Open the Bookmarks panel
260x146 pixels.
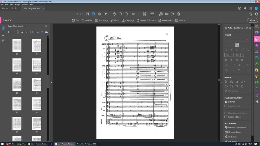tap(3, 34)
